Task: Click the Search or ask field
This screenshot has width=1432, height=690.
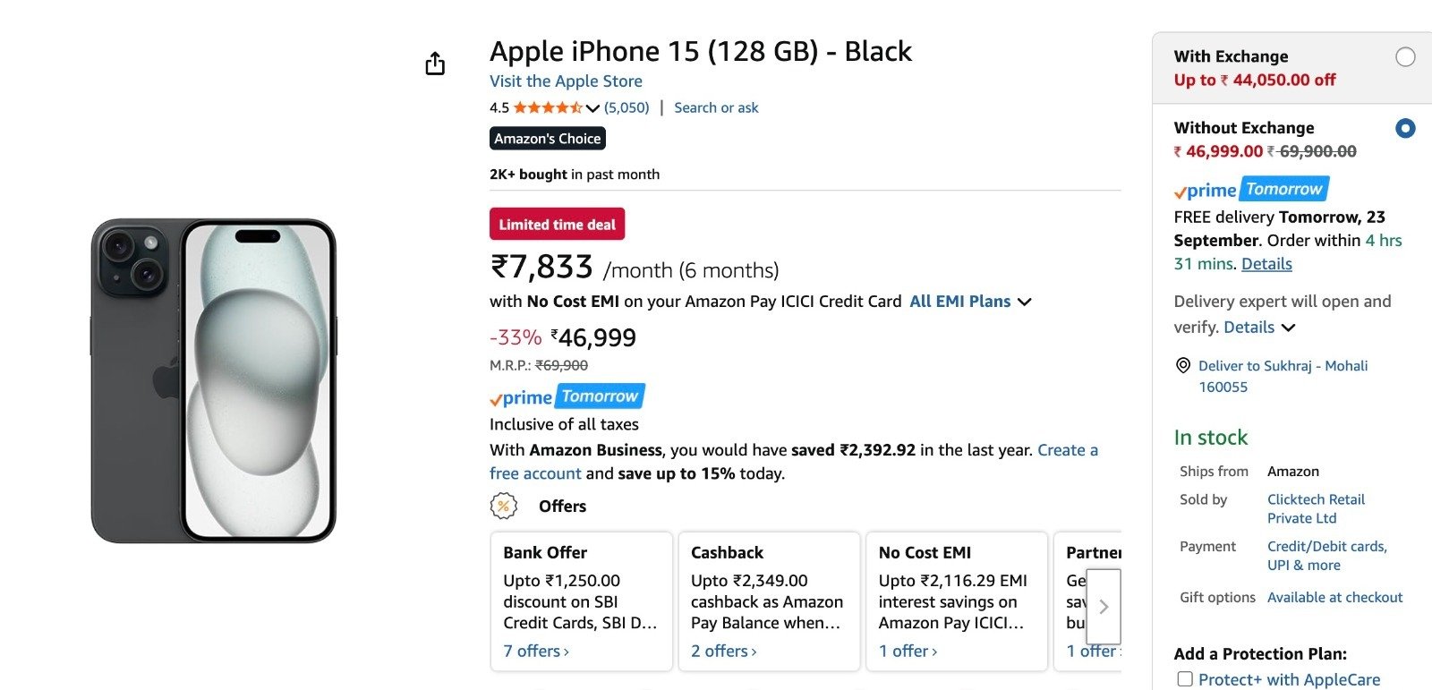Action: pos(716,108)
